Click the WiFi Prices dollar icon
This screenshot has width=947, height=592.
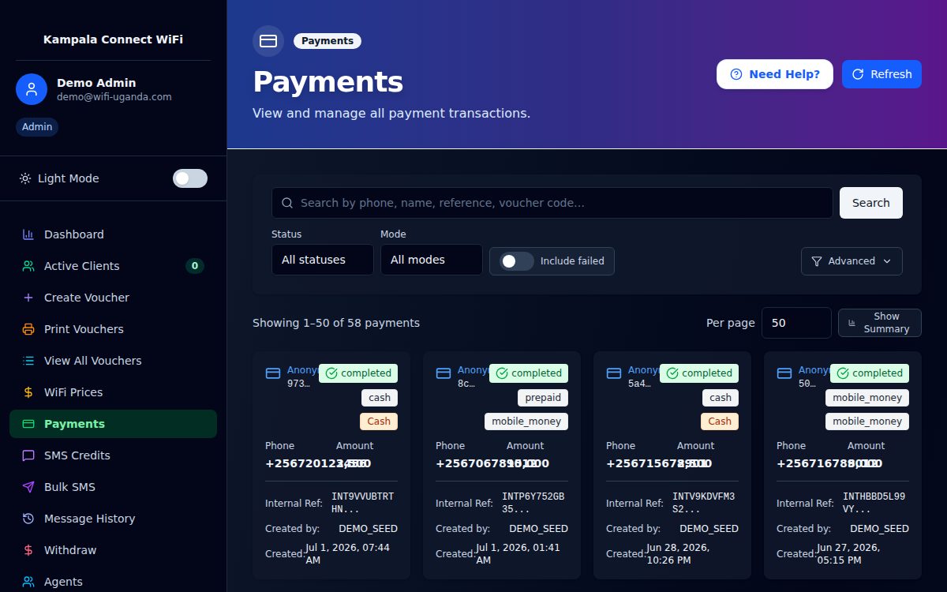(x=28, y=392)
